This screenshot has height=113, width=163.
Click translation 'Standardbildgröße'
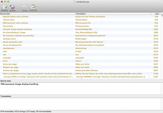tap(84, 29)
